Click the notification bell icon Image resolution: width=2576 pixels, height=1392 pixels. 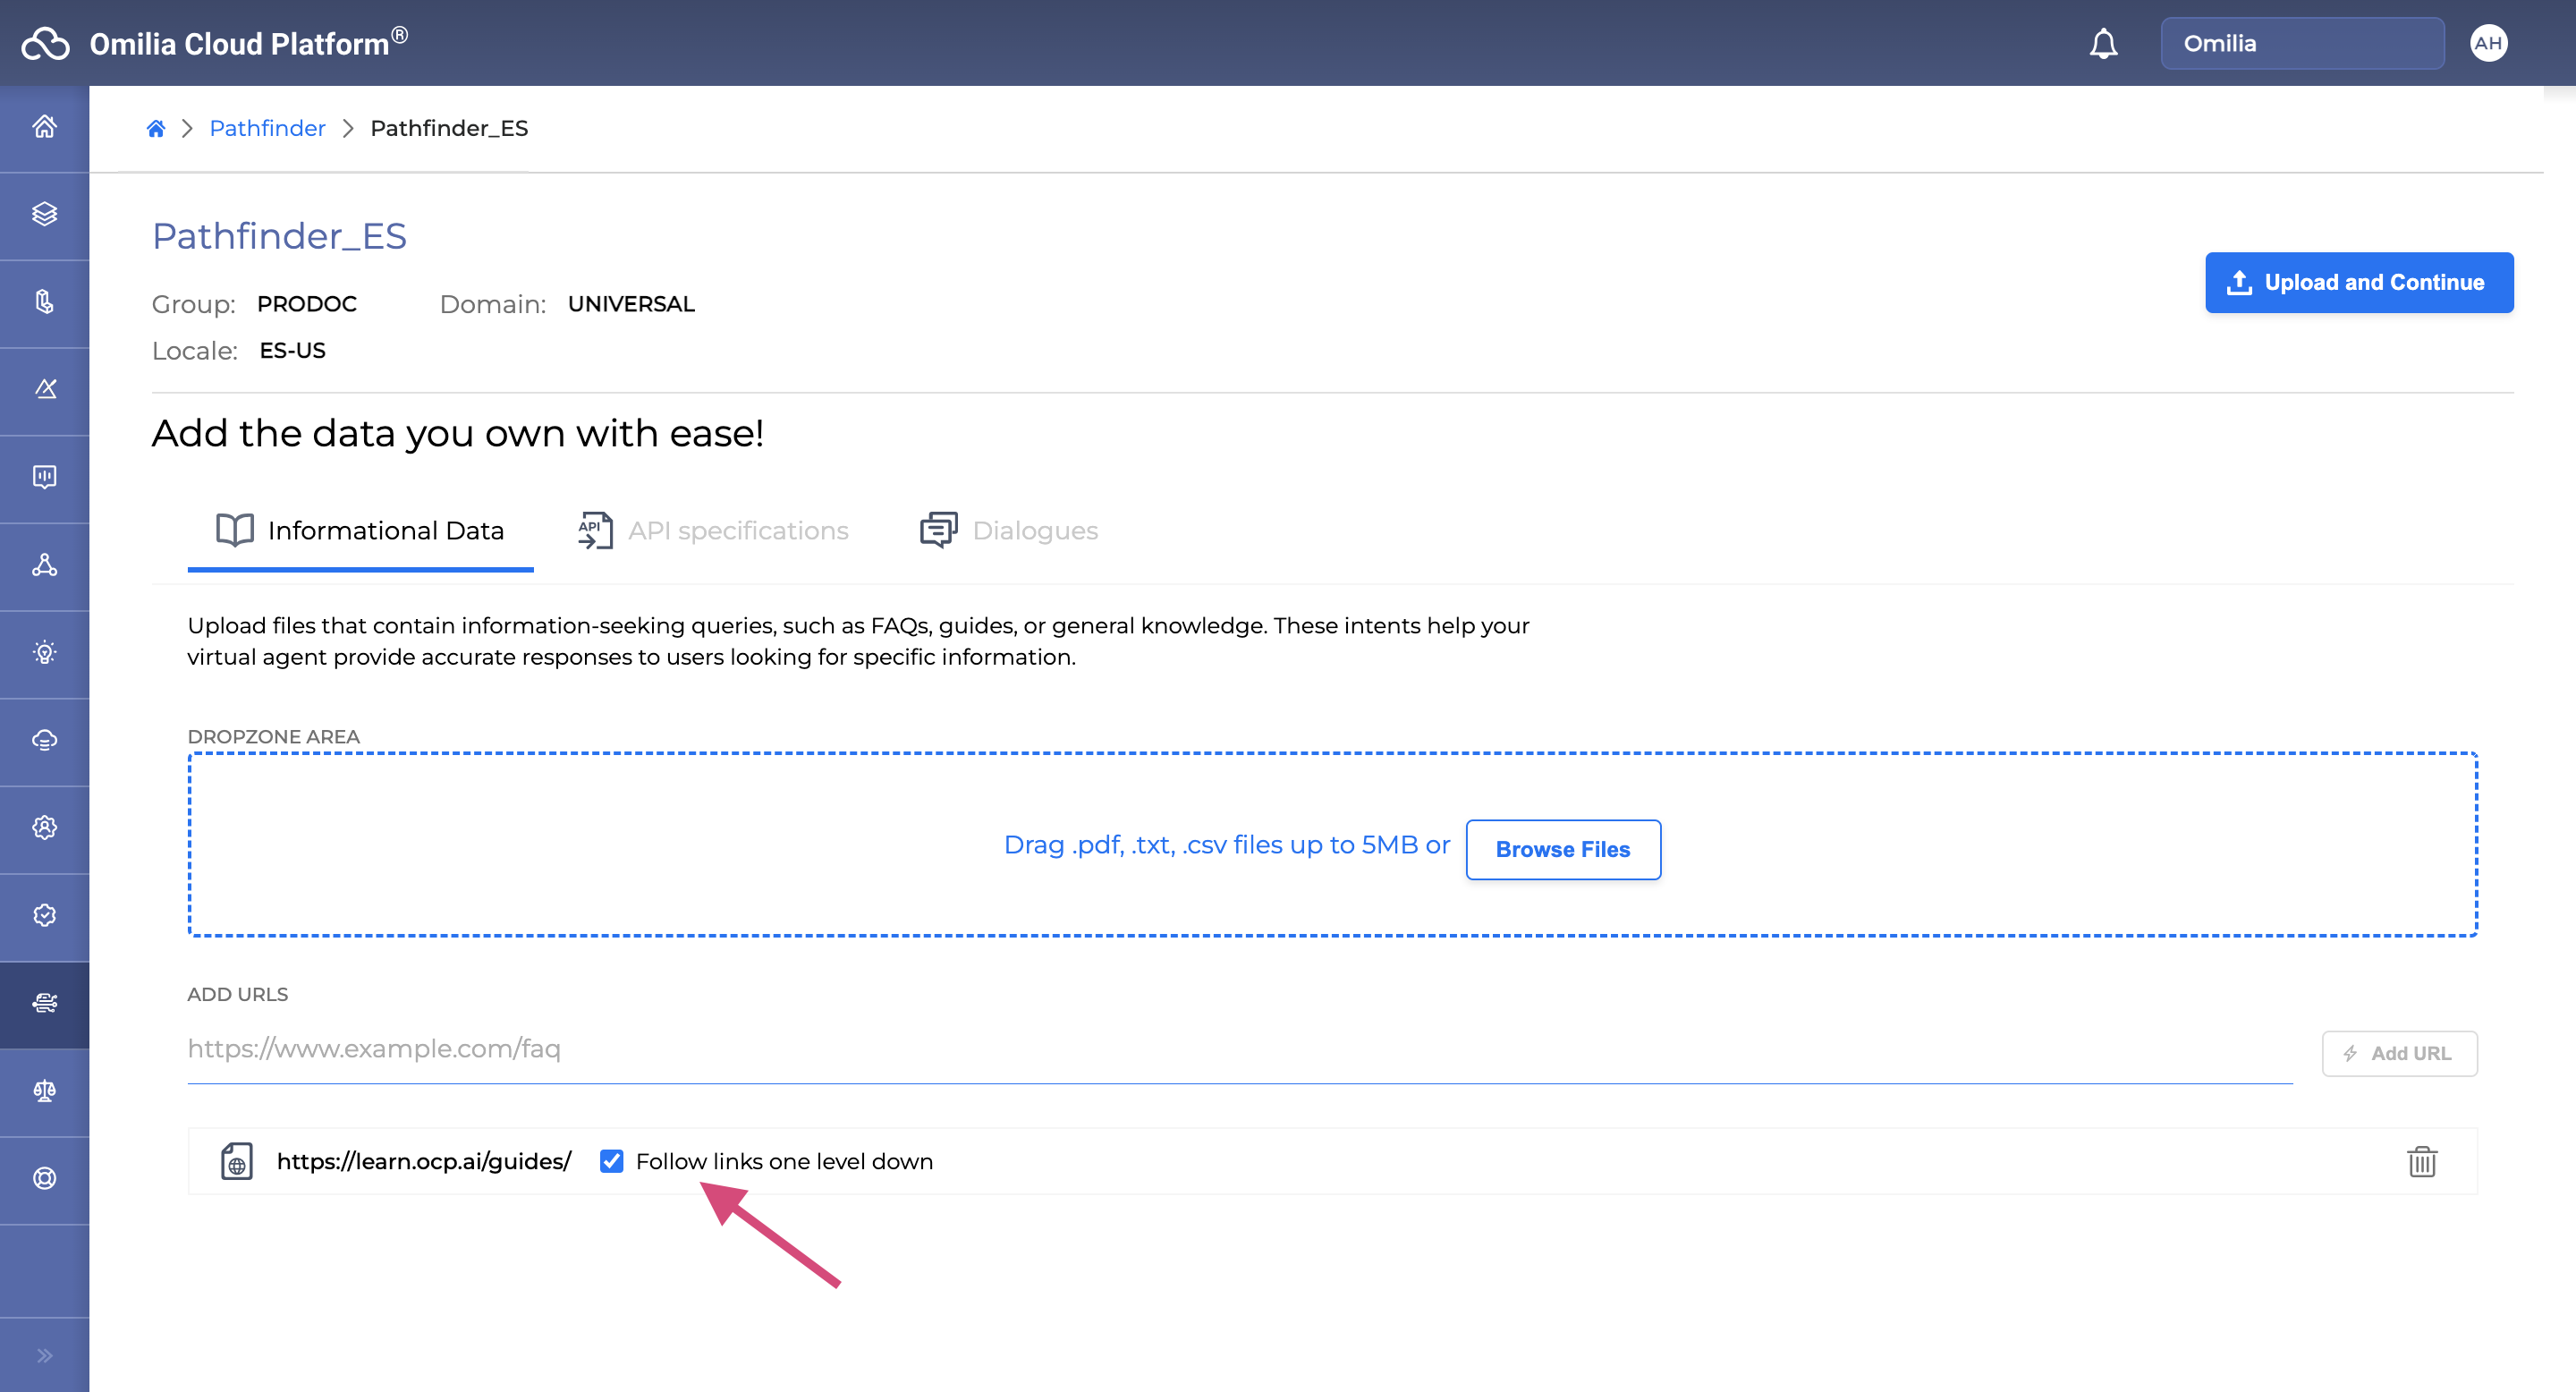(x=2103, y=43)
